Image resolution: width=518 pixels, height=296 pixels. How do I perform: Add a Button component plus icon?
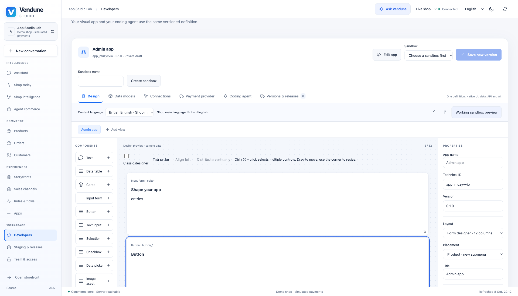[108, 212]
